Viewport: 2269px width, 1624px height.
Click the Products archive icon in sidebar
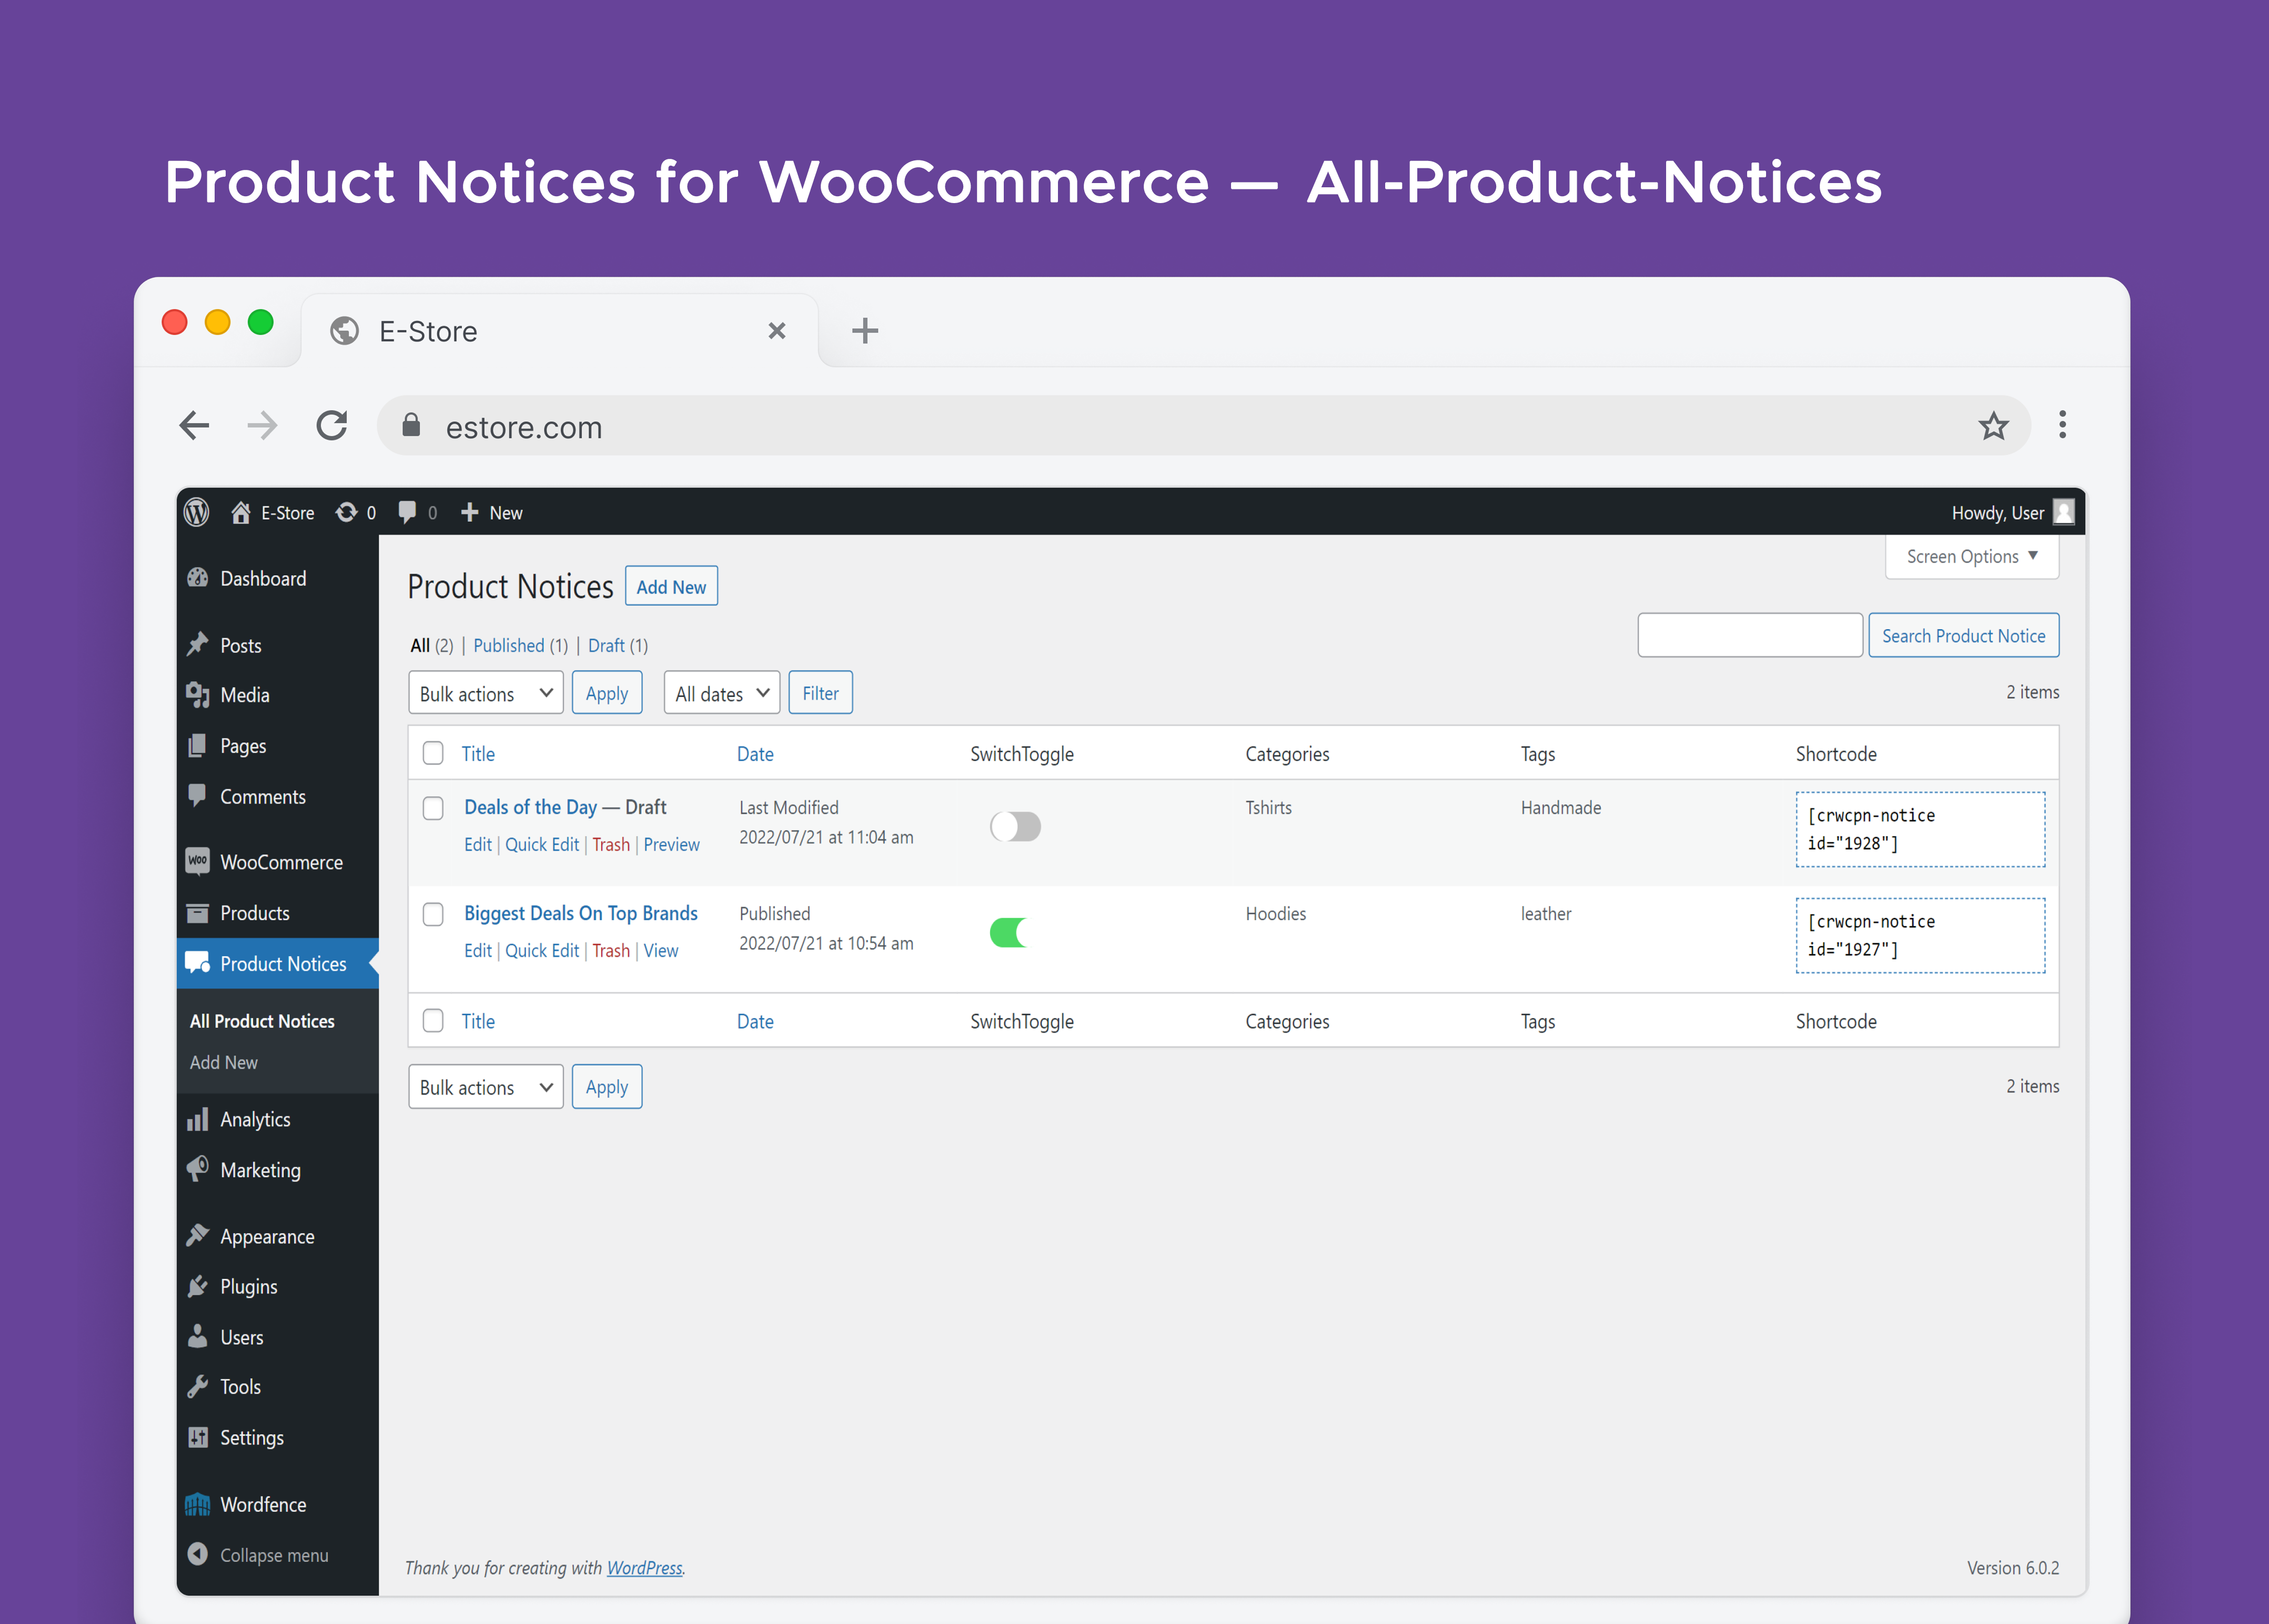[197, 913]
